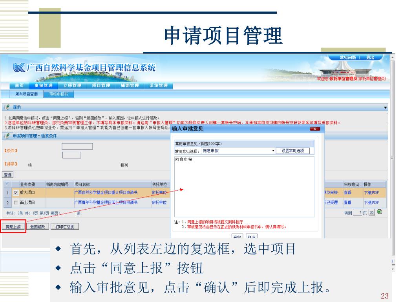Switch to the 所有项目查询 tab
Viewport: 402px width, 302px height.
(26, 94)
